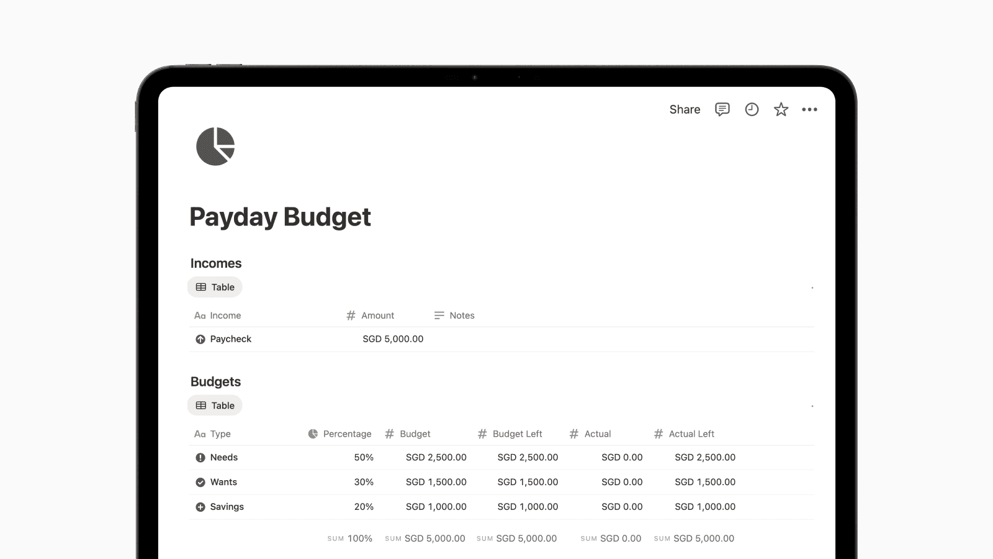Click the Actual Left column hash icon

[658, 434]
